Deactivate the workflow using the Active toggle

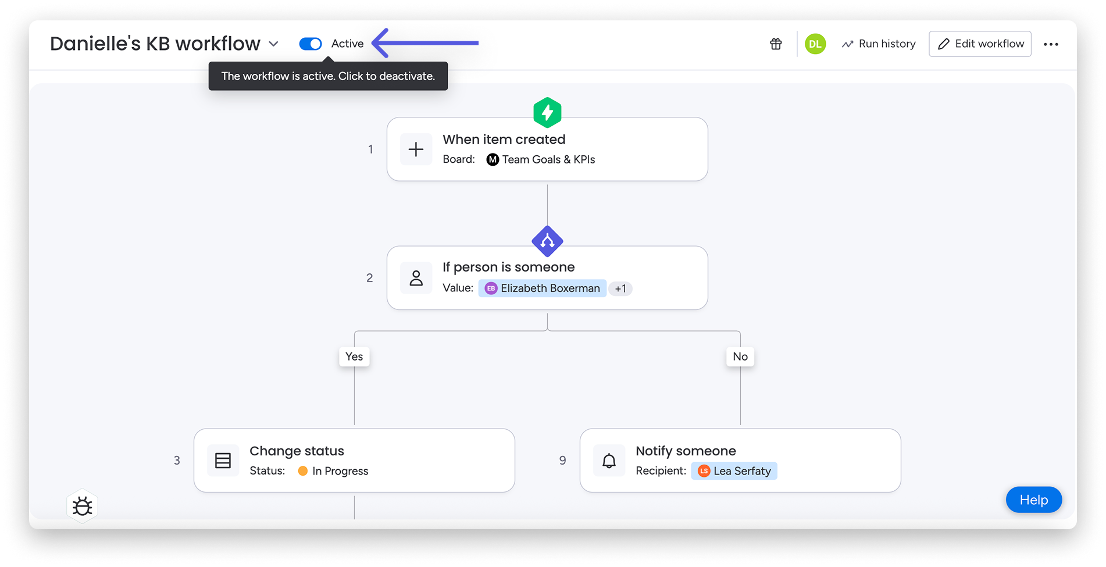pos(310,44)
